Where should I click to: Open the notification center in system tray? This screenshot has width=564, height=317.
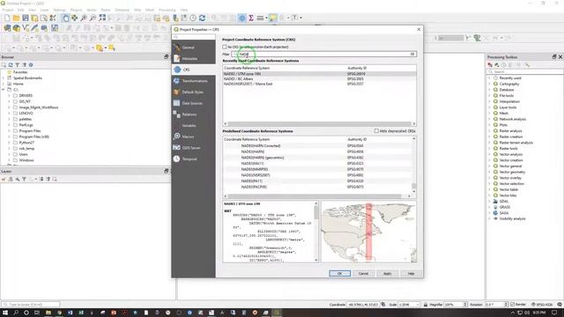pos(554,313)
